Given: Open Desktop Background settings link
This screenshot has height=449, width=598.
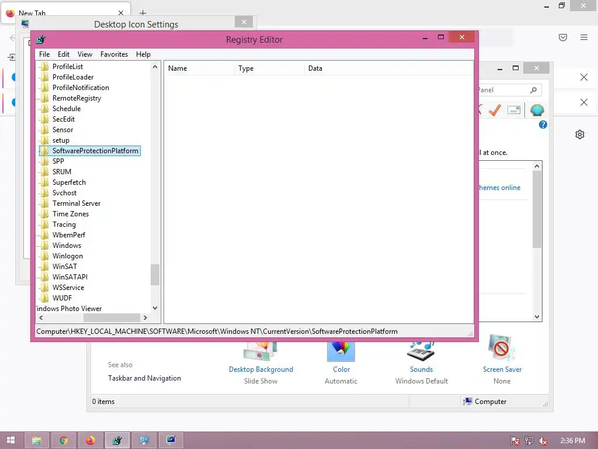Looking at the screenshot, I should [x=261, y=369].
